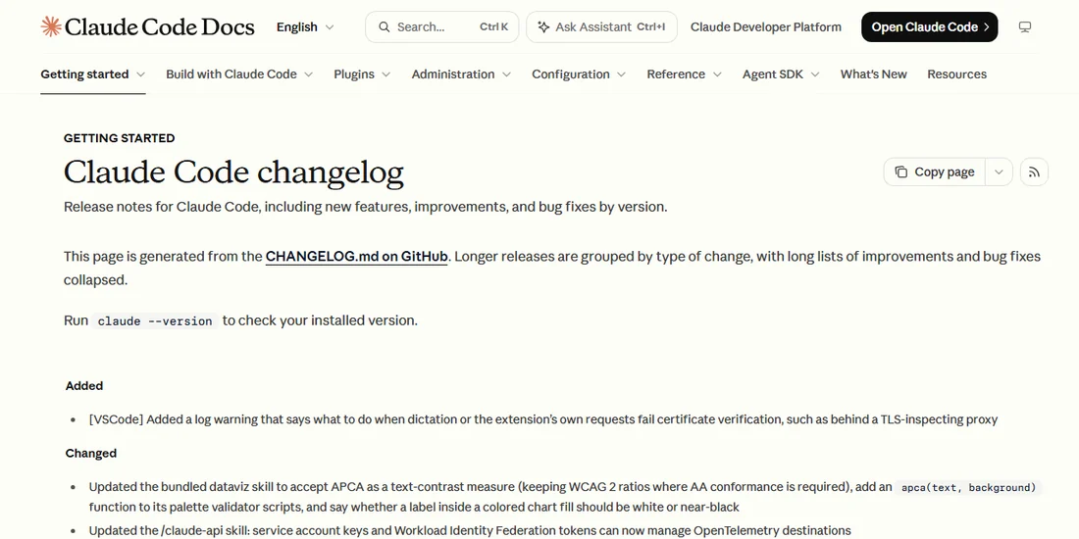Image resolution: width=1079 pixels, height=539 pixels.
Task: Click the copy icon in Copy page
Action: click(900, 171)
